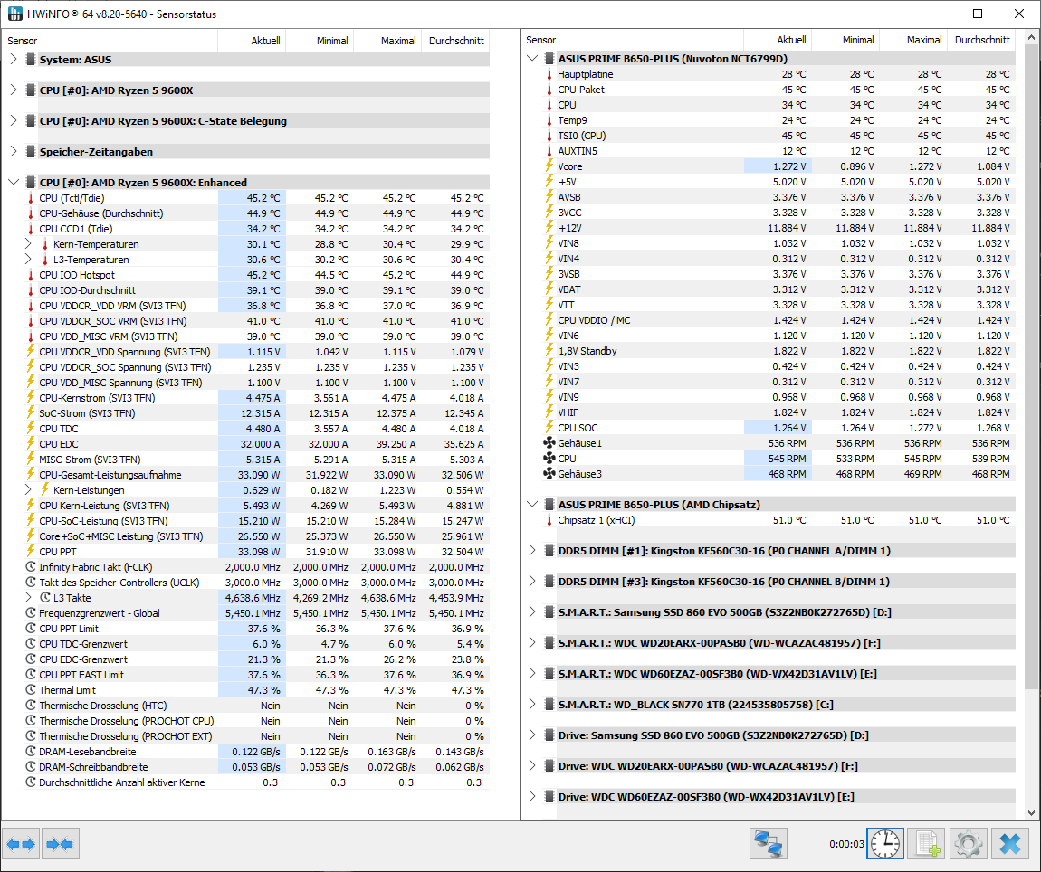Viewport: 1041px width, 872px height.
Task: Click the 0:00:03 elapsed time display
Action: 846,844
